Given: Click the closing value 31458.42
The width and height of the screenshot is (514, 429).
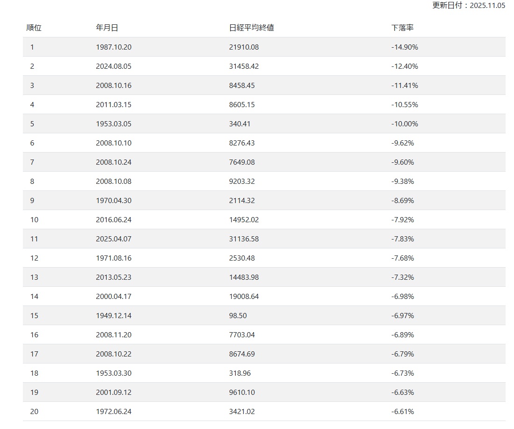Looking at the screenshot, I should (x=244, y=66).
